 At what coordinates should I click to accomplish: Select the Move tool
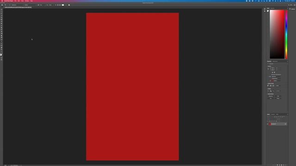pos(1,9)
